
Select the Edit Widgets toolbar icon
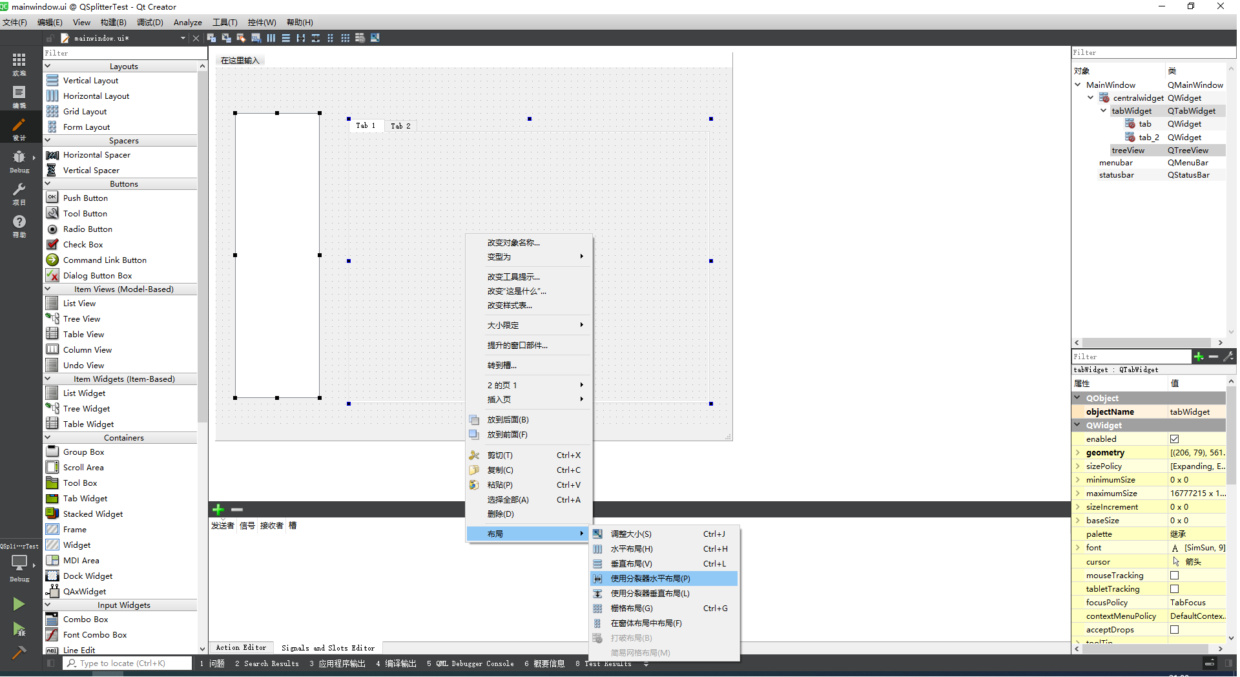211,38
